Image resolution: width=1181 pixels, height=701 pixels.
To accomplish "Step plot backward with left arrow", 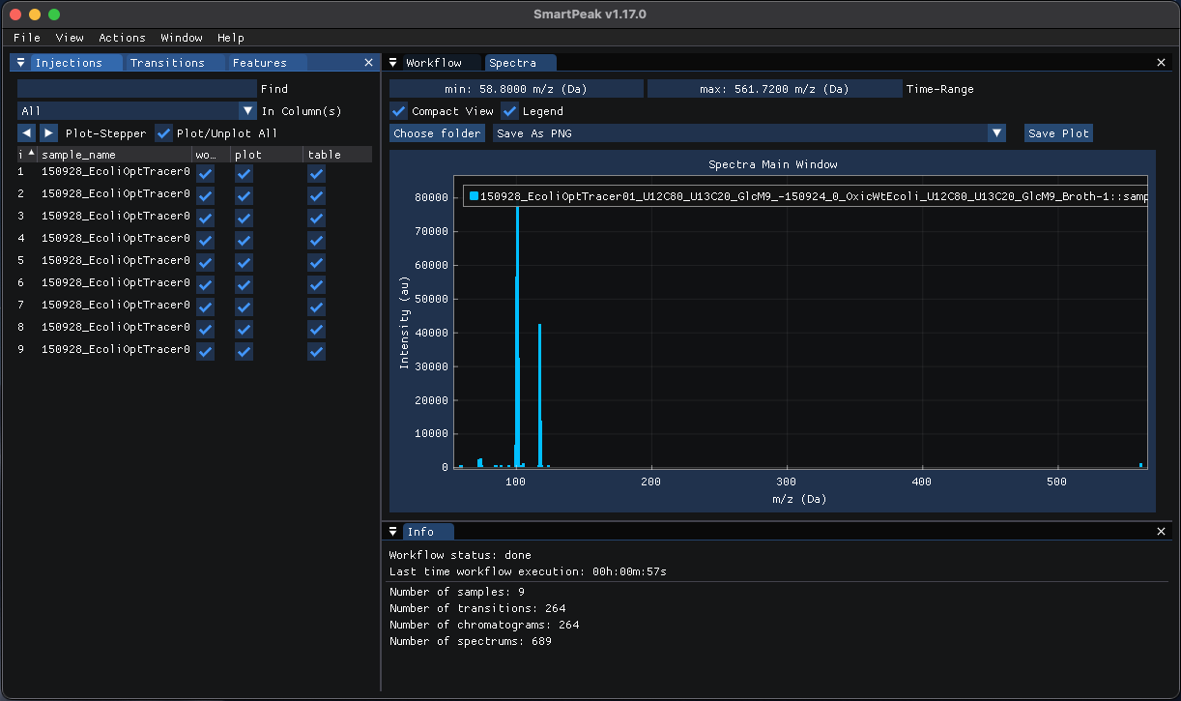I will (26, 133).
